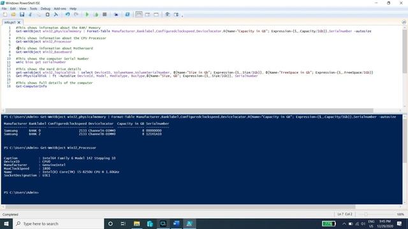Screen dimensions: 408x229
Task: Click the 'wmic bios get serialnumber' line
Action: tap(41, 62)
